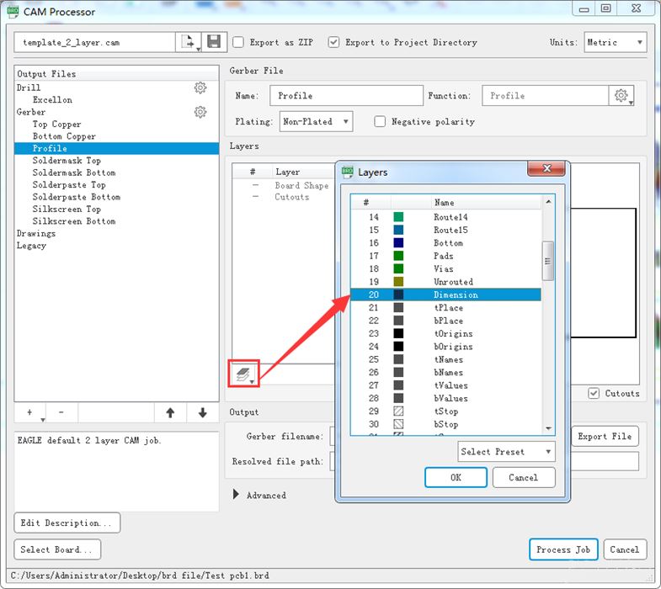The image size is (661, 589).
Task: Open the Units Metric dropdown
Action: coord(615,42)
